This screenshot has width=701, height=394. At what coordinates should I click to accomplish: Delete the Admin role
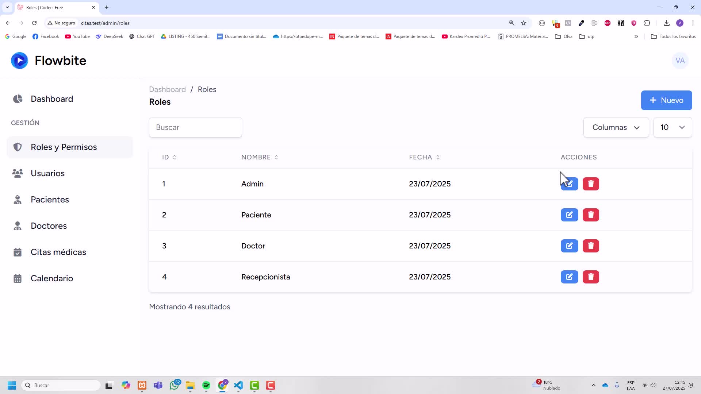[x=591, y=184]
